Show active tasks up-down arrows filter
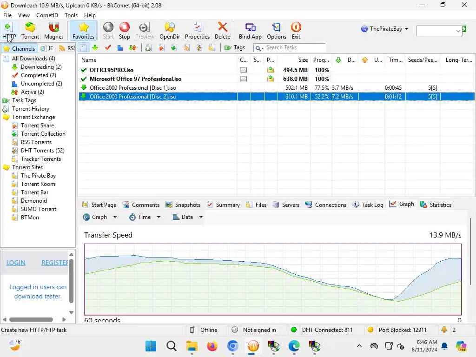Screen dimensions: 476x357 pos(132,48)
